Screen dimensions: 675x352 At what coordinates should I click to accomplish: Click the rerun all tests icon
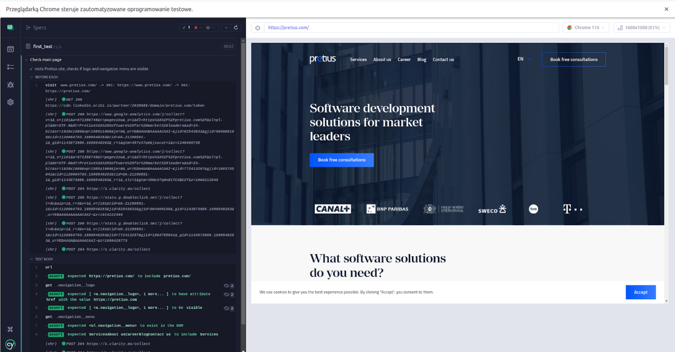pos(236,28)
